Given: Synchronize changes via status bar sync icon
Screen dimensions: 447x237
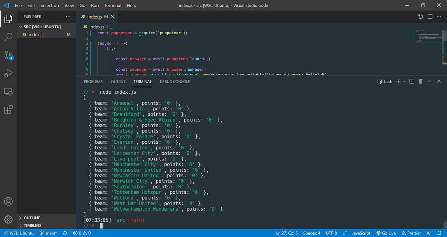Looking at the screenshot, I should pos(65,233).
